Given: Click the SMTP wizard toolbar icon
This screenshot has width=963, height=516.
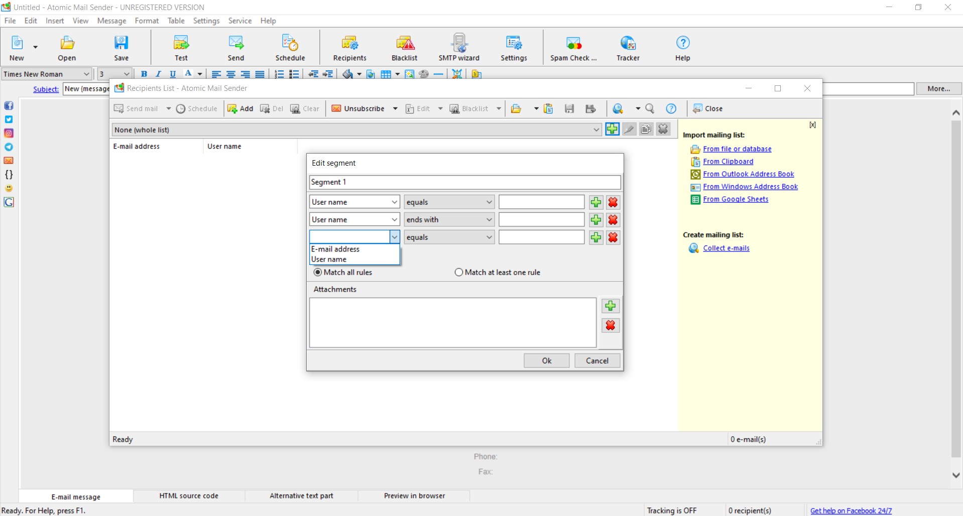Looking at the screenshot, I should pyautogui.click(x=458, y=48).
